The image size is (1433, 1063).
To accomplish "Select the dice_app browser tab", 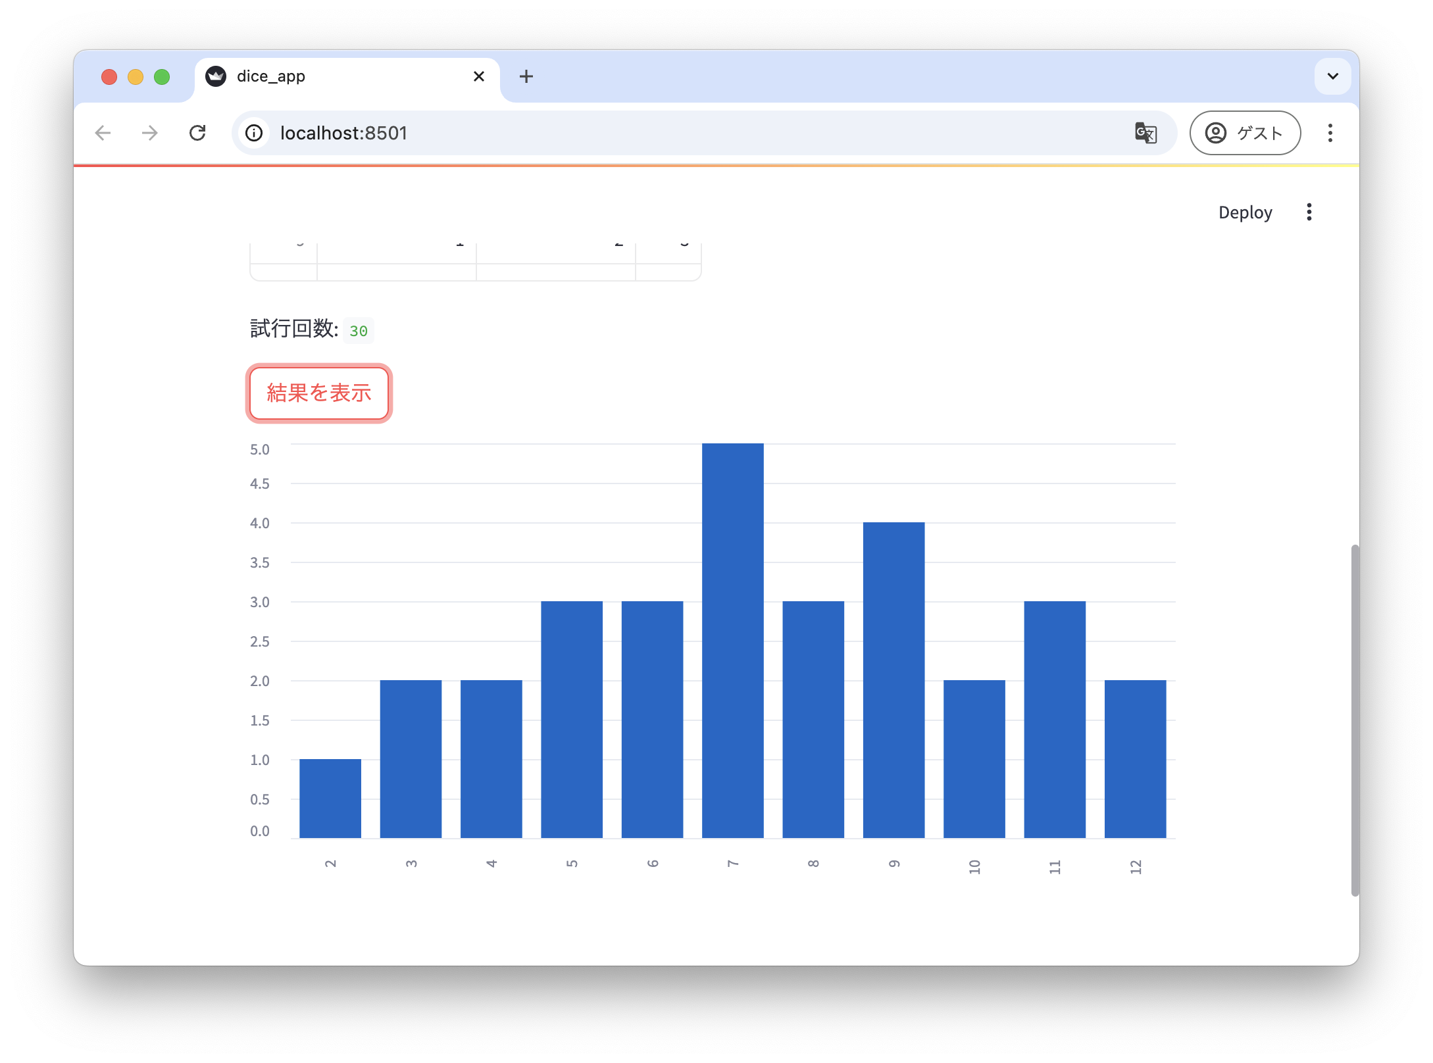I will pos(329,76).
